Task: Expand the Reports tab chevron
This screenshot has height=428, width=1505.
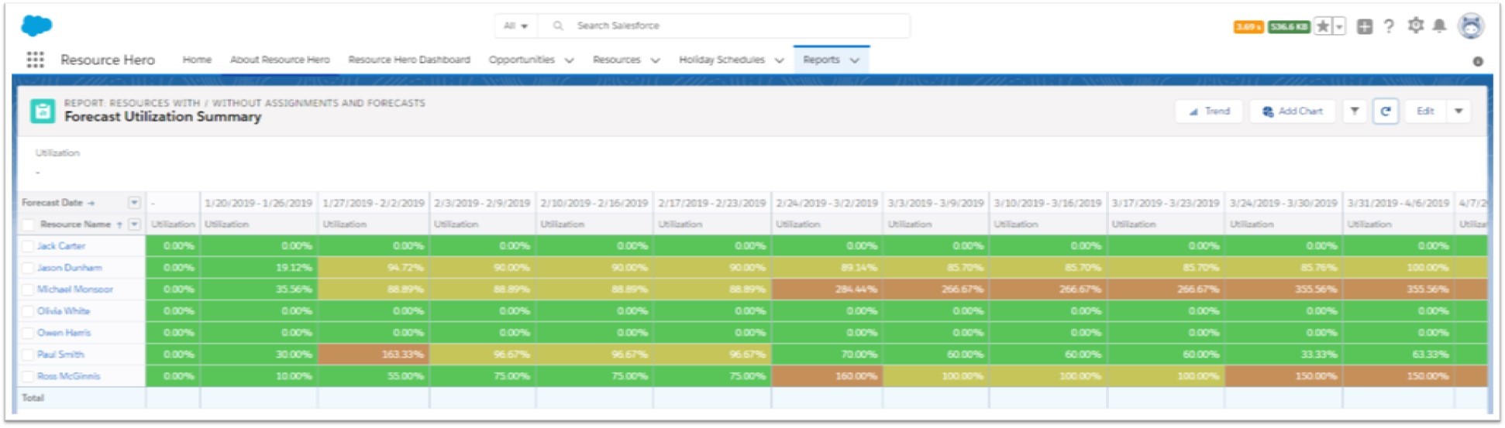Action: [855, 60]
